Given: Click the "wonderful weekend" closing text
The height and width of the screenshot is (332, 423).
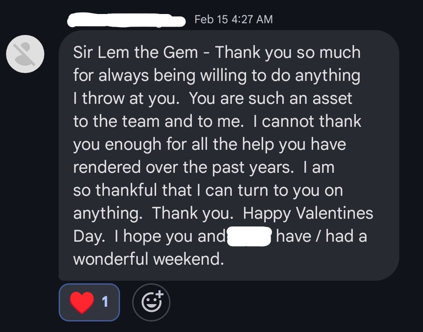Looking at the screenshot, I should (x=148, y=259).
